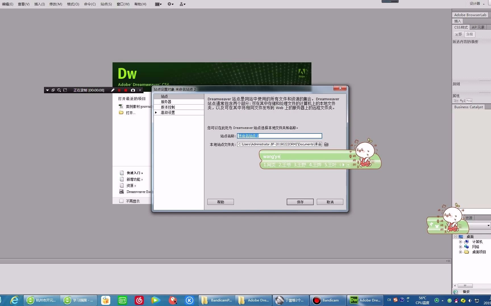
Task: Open the 命令(C) menu
Action: click(90, 4)
